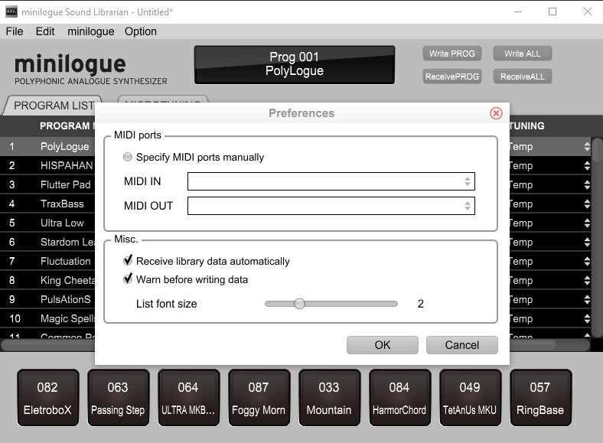This screenshot has height=443, width=603.
Task: Select favorite pad 084 HarmorChord
Action: click(x=399, y=398)
